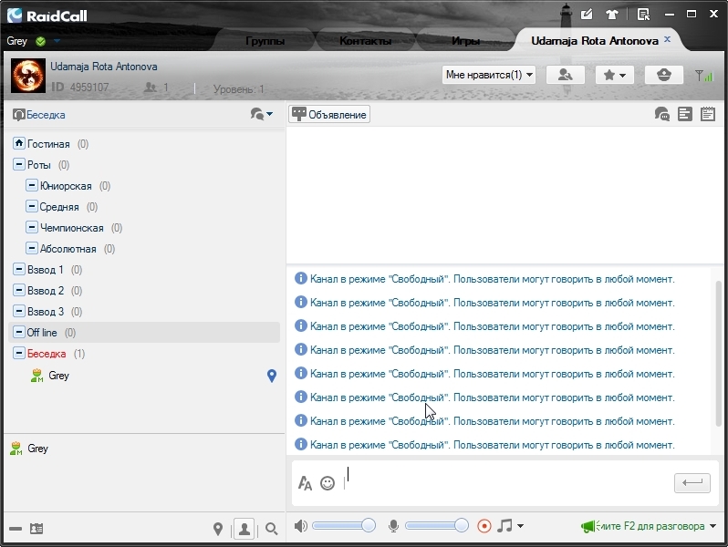Open the chat bubble dropdown above channel list
The width and height of the screenshot is (728, 547).
pyautogui.click(x=262, y=114)
